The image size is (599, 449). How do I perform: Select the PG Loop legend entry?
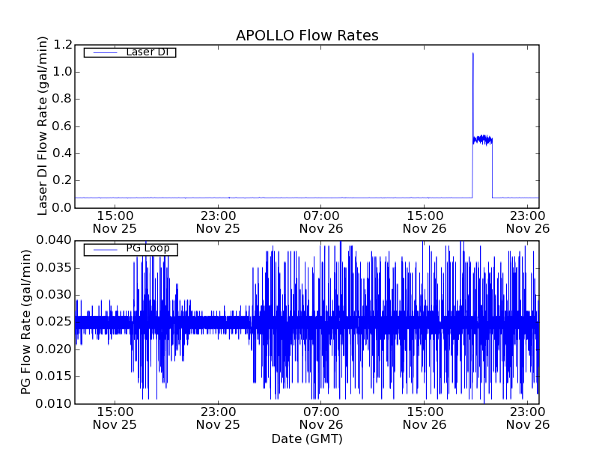point(147,249)
